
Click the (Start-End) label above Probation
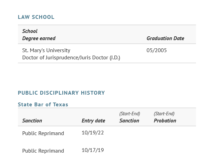click(x=164, y=114)
